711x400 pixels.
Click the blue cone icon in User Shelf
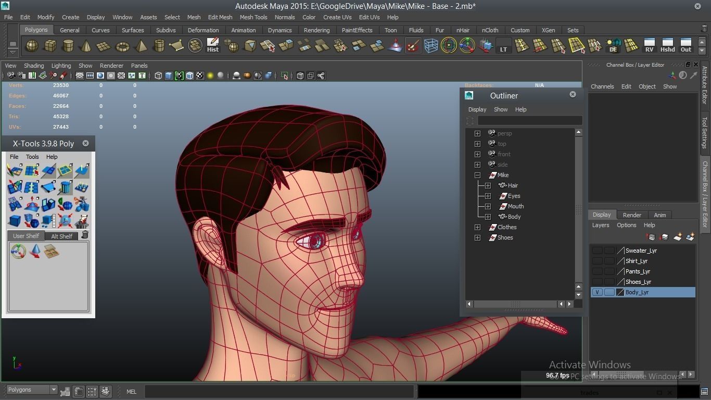[x=35, y=252]
